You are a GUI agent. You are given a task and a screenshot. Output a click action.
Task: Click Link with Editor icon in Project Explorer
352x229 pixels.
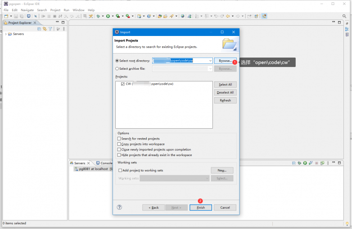[45, 29]
